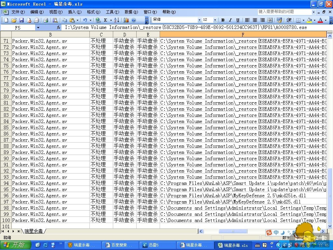333x250 pixels.
Task: Merge and center selected cells
Action: 270,20
